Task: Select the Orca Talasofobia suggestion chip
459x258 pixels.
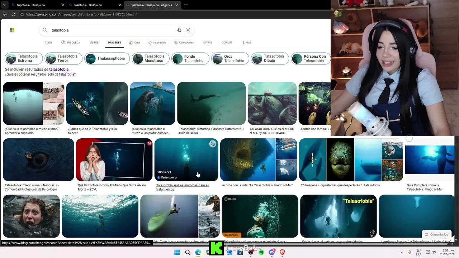Action: (230, 58)
